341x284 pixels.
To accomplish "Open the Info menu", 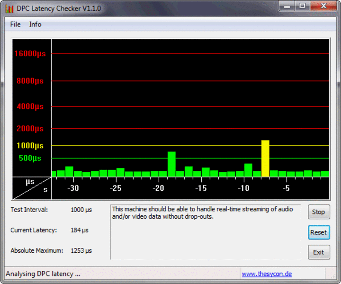I will click(35, 24).
